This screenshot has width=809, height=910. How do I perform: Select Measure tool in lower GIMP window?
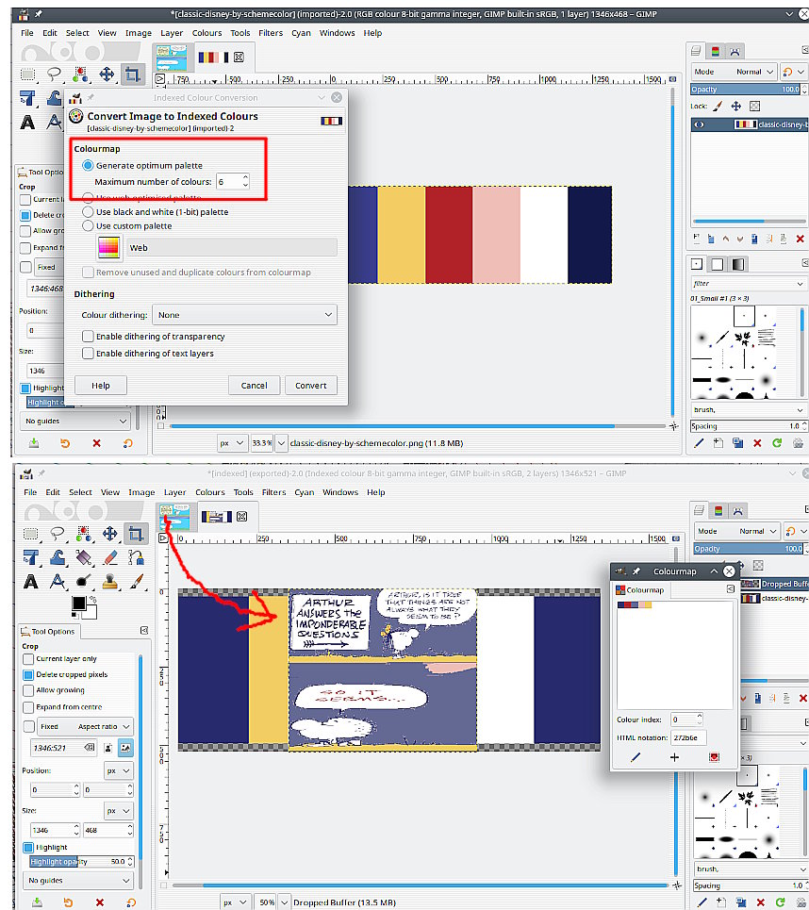pyautogui.click(x=57, y=582)
